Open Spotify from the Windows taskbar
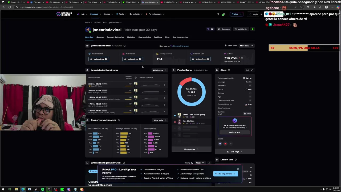 coord(43,190)
